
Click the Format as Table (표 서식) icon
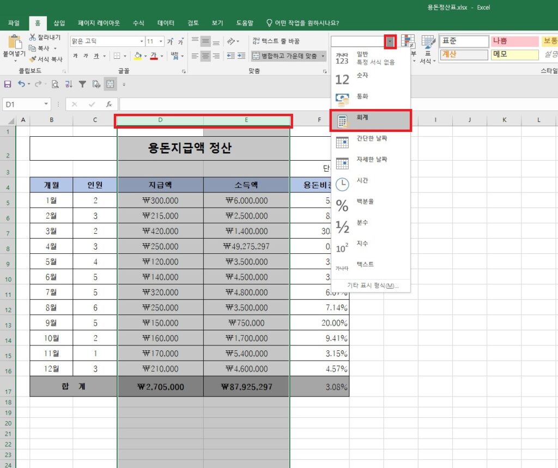pyautogui.click(x=428, y=49)
